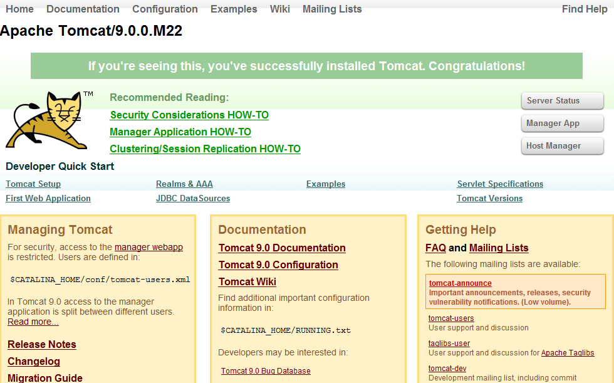This screenshot has width=614, height=383.
Task: Click the Host Manager button
Action: [x=562, y=146]
